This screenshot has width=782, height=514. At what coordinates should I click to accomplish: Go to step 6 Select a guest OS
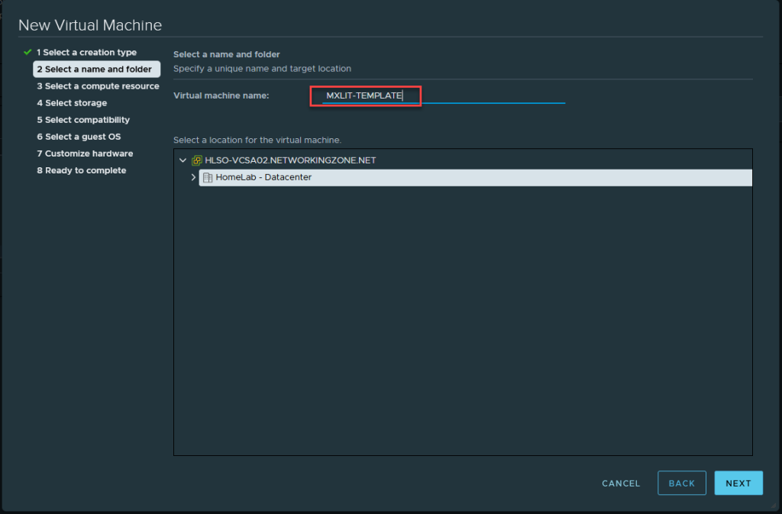(79, 137)
